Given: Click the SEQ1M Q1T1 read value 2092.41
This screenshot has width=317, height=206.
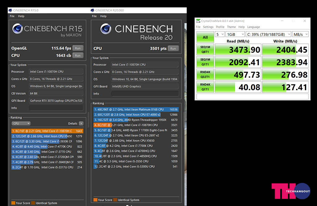Looking at the screenshot, I should click(x=238, y=62).
